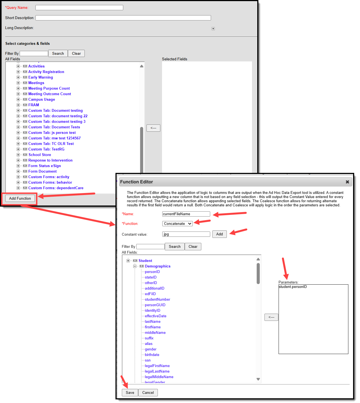
Task: Click the arrow button beside Selected Fields
Action: pyautogui.click(x=153, y=128)
